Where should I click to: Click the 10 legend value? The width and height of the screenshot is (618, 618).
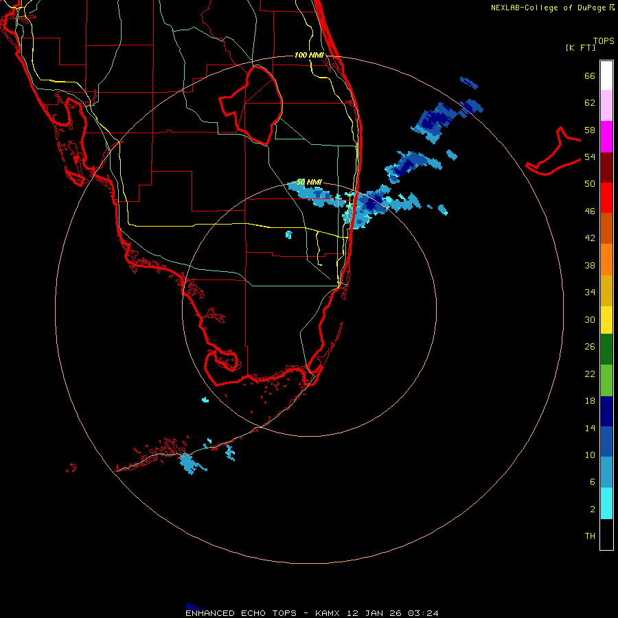click(590, 455)
